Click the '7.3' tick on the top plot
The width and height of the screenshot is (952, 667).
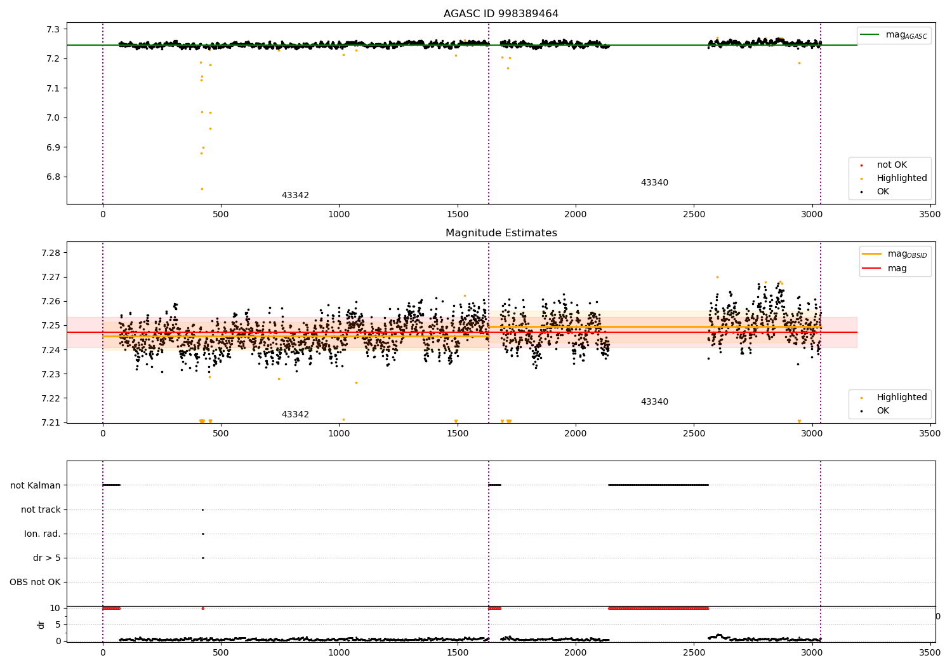pos(53,30)
